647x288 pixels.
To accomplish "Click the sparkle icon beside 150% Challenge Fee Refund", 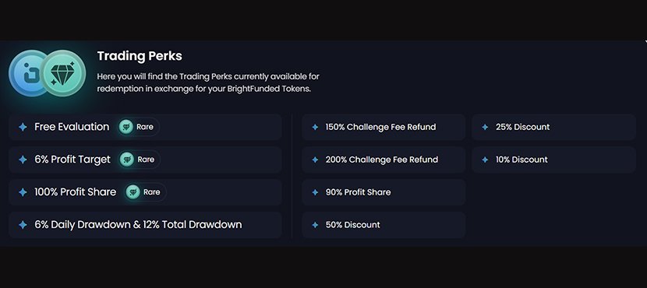I will pyautogui.click(x=315, y=128).
